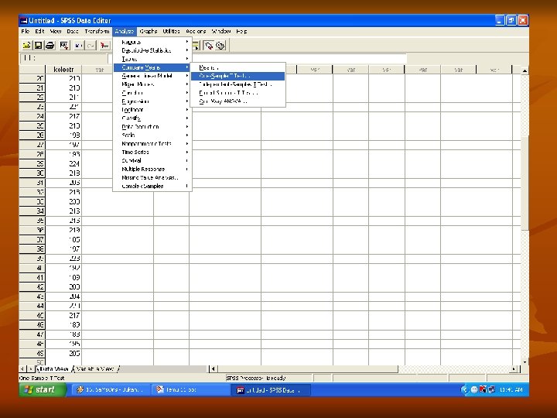Click the system tray icon beside clock

point(492,390)
